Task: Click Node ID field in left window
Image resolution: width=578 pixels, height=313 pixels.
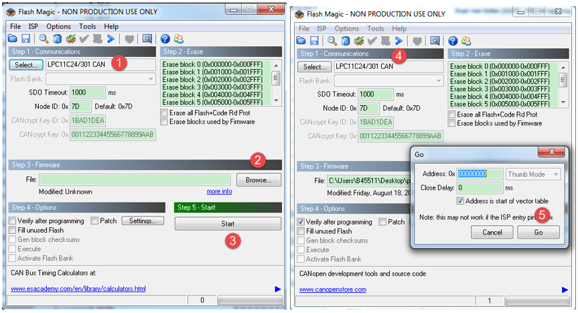Action: 80,106
